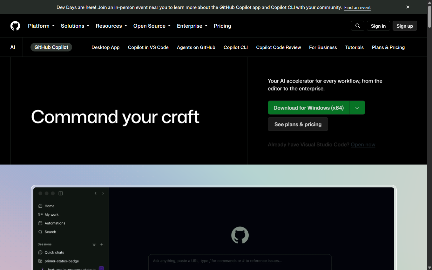
Task: Open the search magnifier in the header
Action: 358,26
